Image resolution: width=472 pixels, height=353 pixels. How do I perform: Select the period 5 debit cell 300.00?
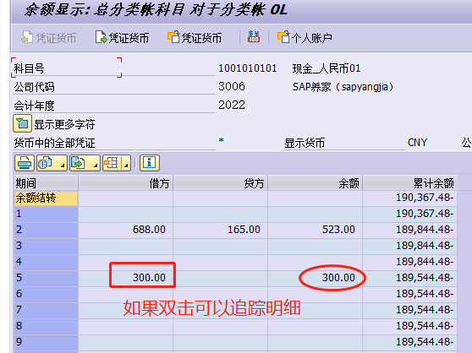125,278
